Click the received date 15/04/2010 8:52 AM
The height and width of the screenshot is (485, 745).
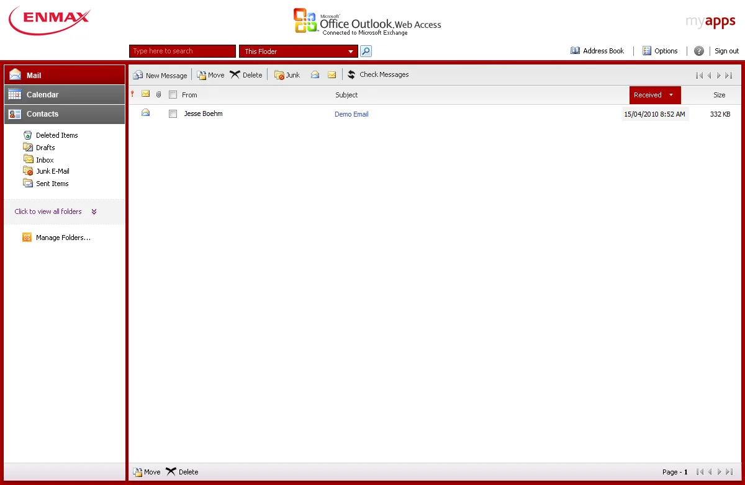click(655, 114)
